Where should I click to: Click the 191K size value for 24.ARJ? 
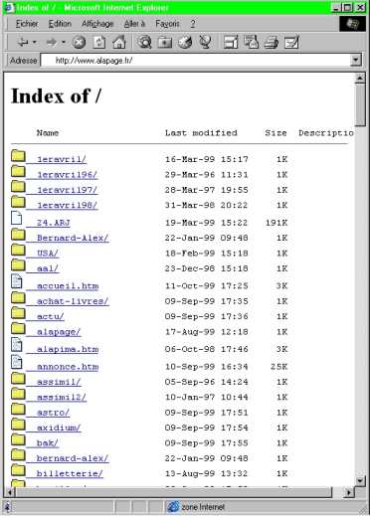(277, 223)
